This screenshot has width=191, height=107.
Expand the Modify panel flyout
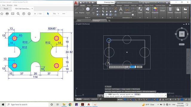click(x=110, y=18)
